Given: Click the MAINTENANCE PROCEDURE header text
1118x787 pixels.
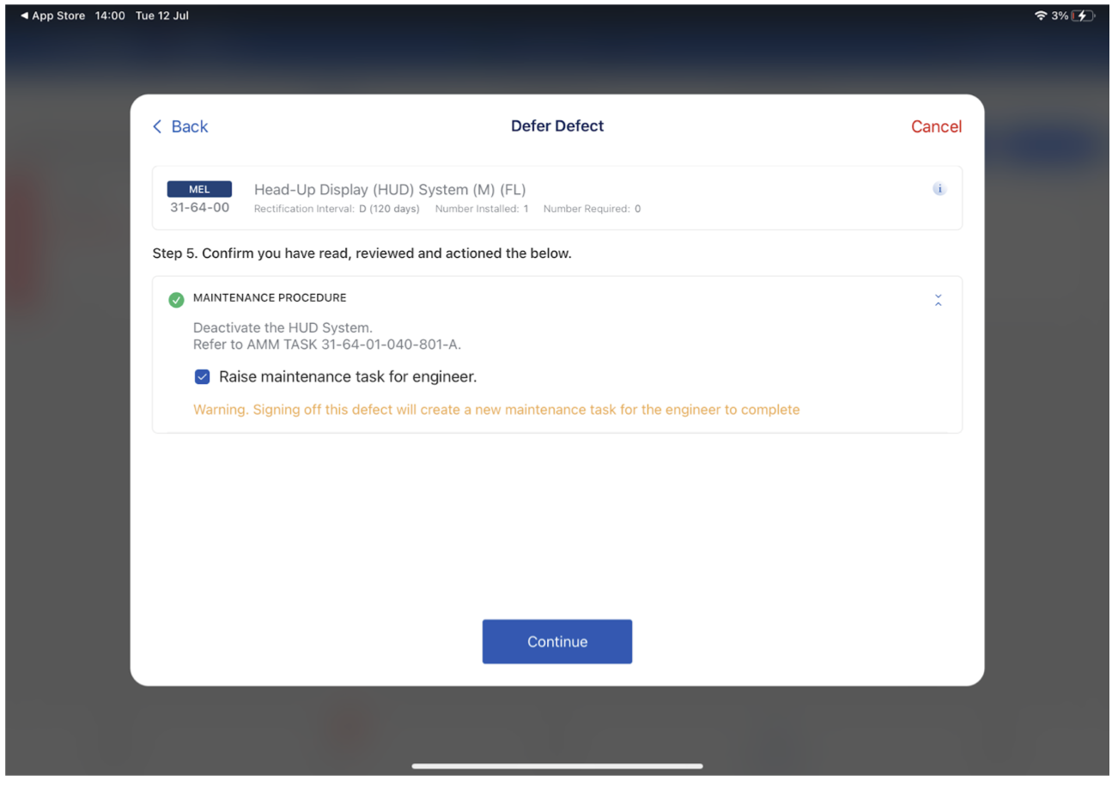Looking at the screenshot, I should pyautogui.click(x=270, y=298).
